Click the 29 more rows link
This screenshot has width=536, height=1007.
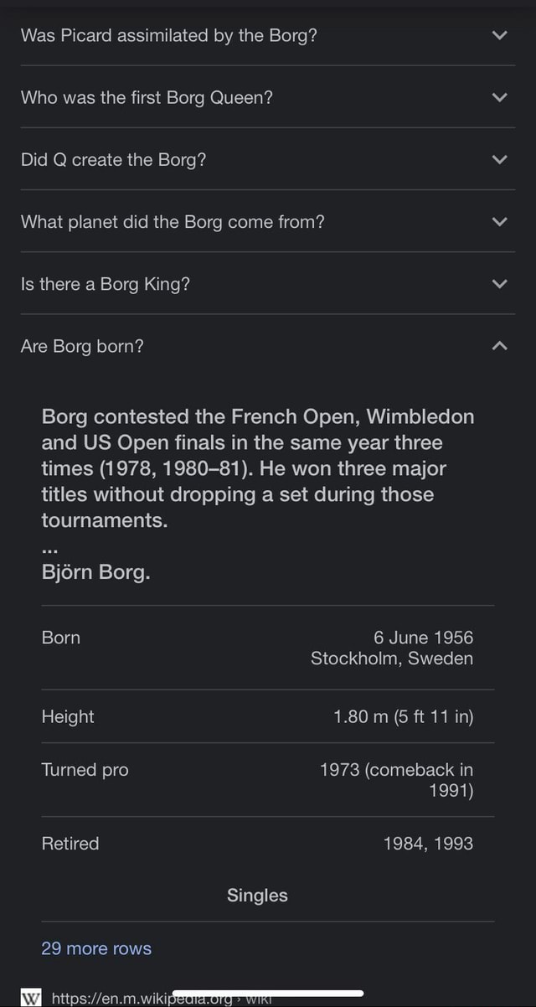tap(95, 948)
